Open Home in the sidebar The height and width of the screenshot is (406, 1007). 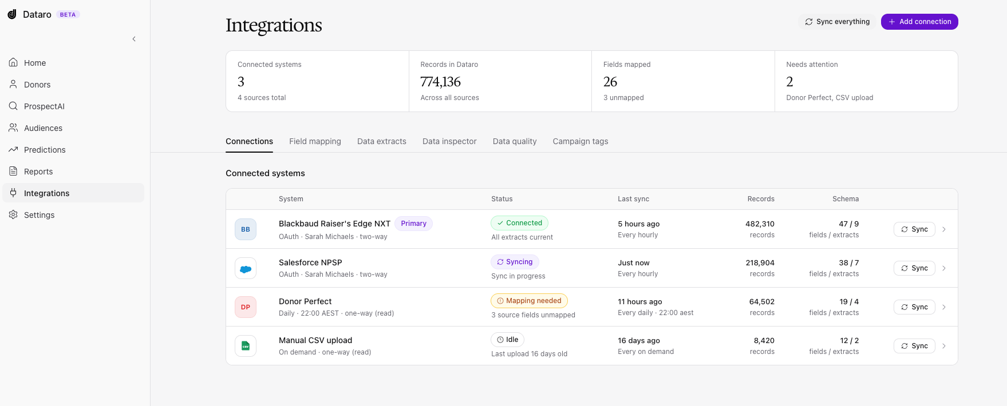[73, 63]
